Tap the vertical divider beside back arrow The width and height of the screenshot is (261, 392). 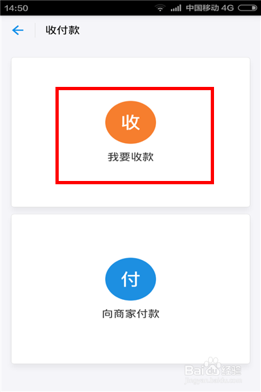35,30
